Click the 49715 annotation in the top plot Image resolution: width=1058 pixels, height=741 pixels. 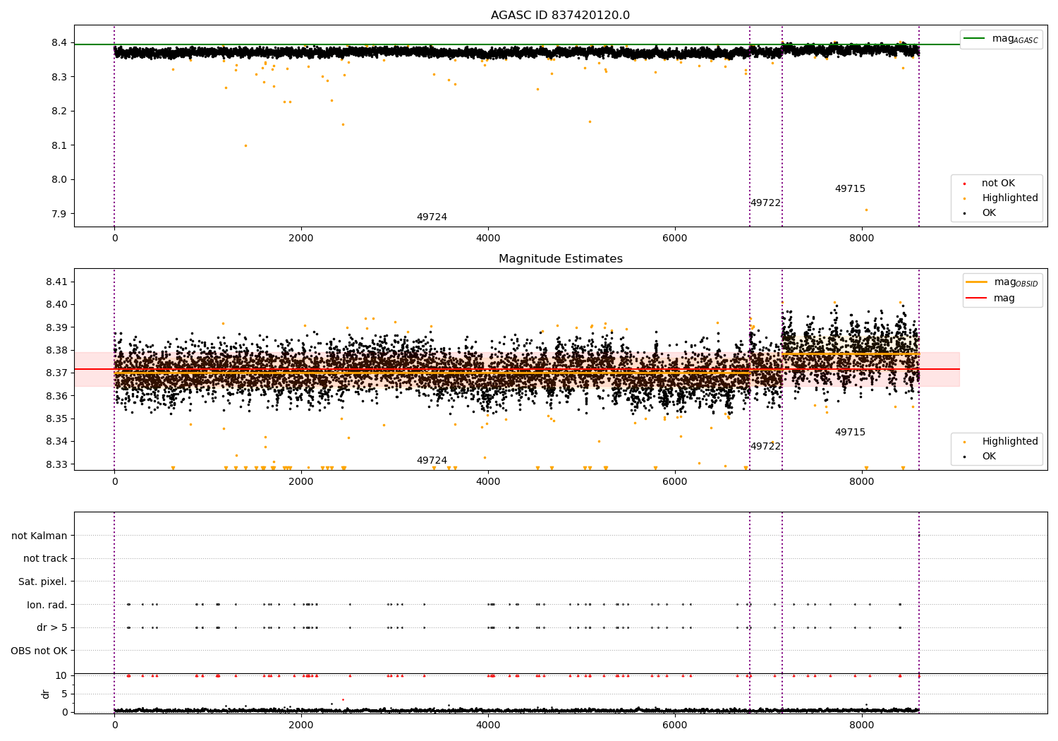coord(850,189)
